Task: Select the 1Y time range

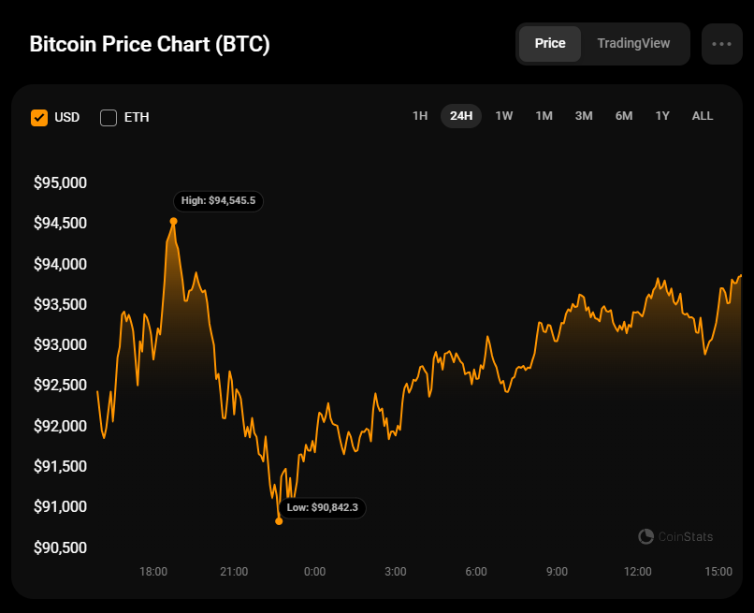Action: tap(662, 116)
